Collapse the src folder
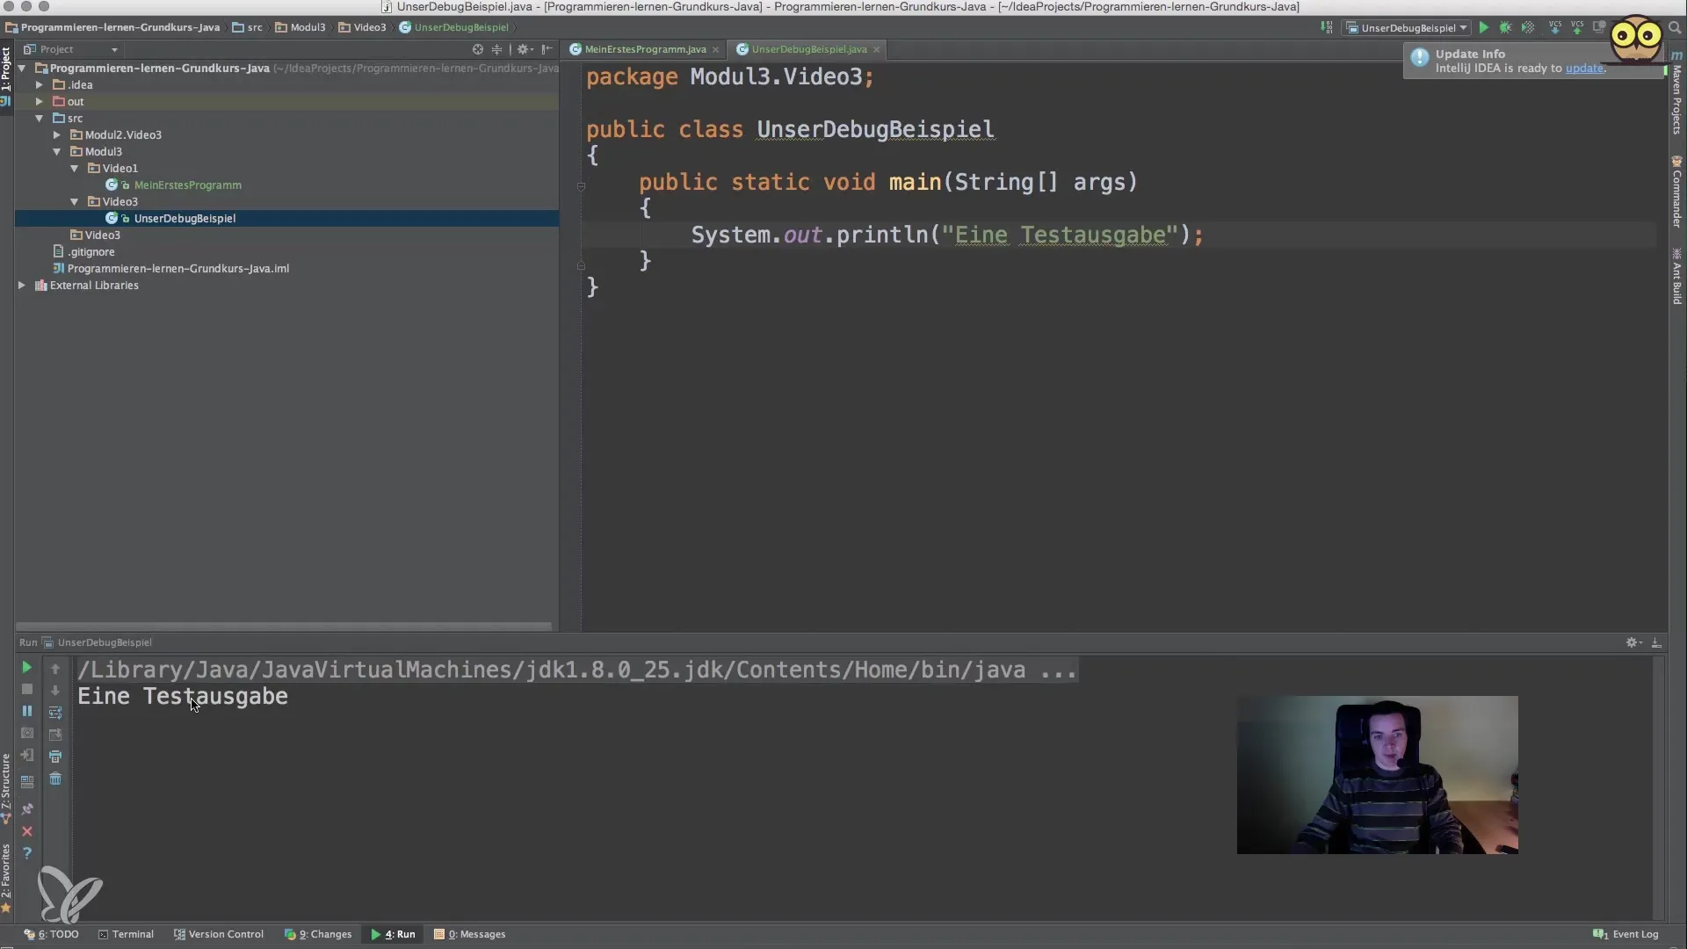1687x949 pixels. click(x=39, y=118)
